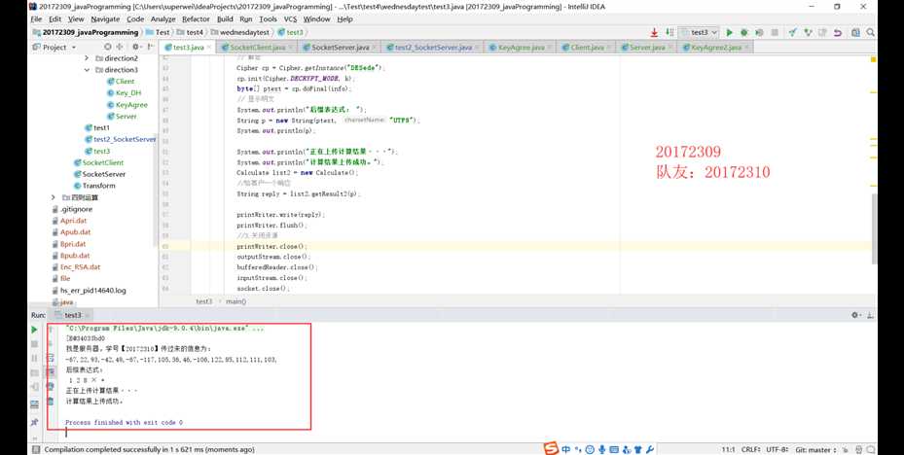Select Enc_RSA.dat file in tree
Screen dimensions: 904x455
point(76,266)
